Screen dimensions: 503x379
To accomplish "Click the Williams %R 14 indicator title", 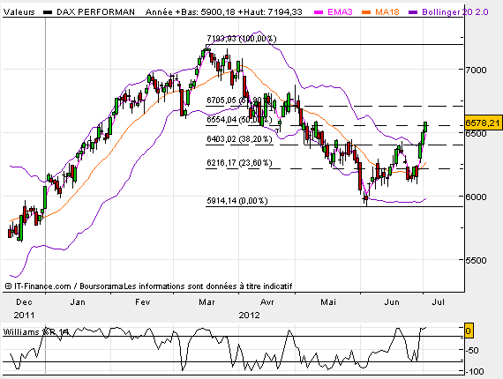I will 36,332.
